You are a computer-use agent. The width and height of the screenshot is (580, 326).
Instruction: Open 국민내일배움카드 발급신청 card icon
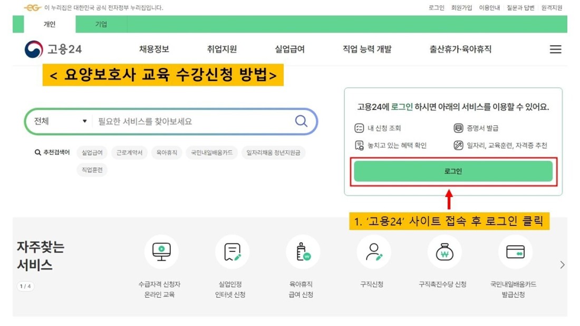coord(515,252)
